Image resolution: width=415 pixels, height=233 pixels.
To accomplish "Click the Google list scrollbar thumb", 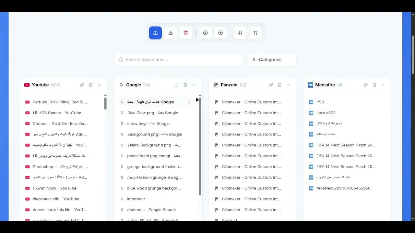I will (200, 146).
